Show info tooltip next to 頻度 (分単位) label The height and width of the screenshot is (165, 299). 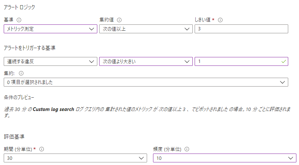tap(187, 149)
